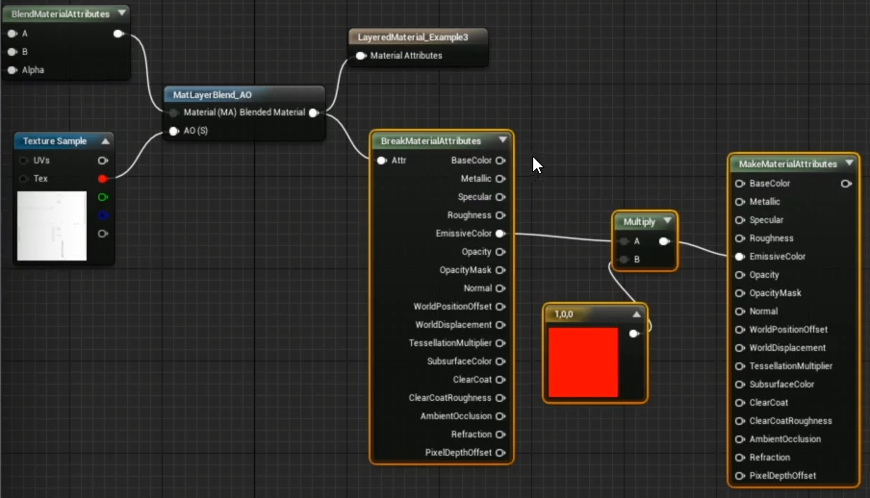The height and width of the screenshot is (498, 870).
Task: Click the Multiply node A input pin
Action: (625, 241)
